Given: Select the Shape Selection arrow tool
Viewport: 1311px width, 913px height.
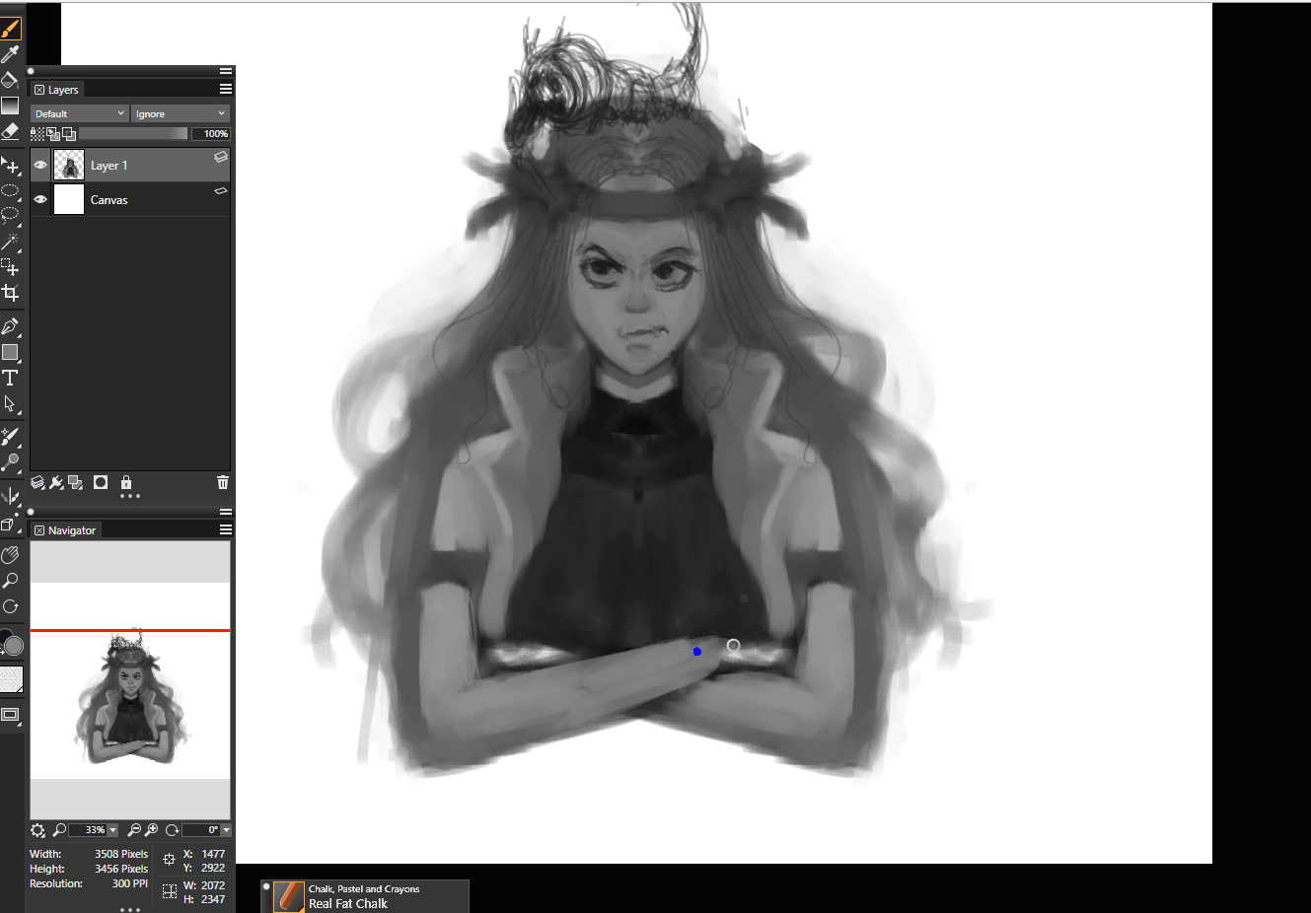Looking at the screenshot, I should tap(11, 403).
